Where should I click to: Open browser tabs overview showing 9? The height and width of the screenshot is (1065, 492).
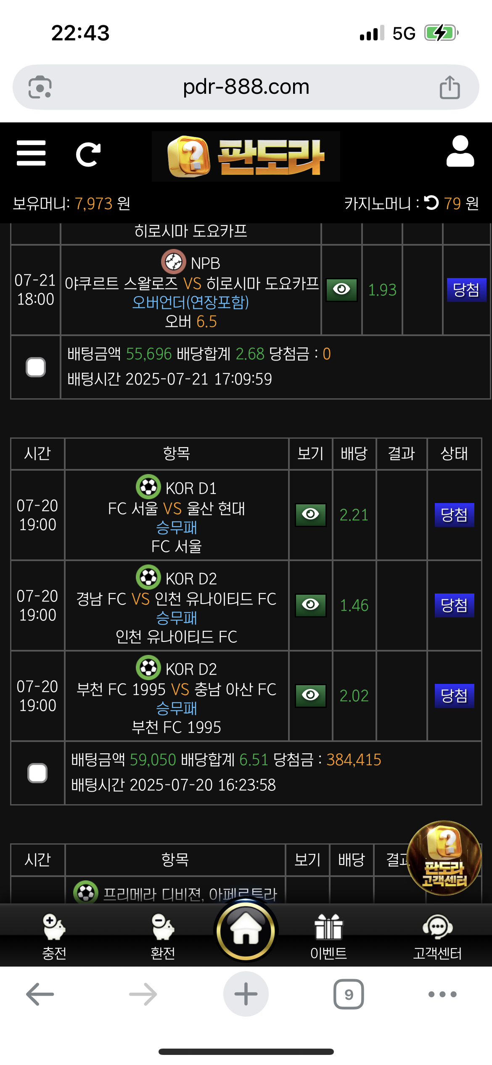[349, 994]
